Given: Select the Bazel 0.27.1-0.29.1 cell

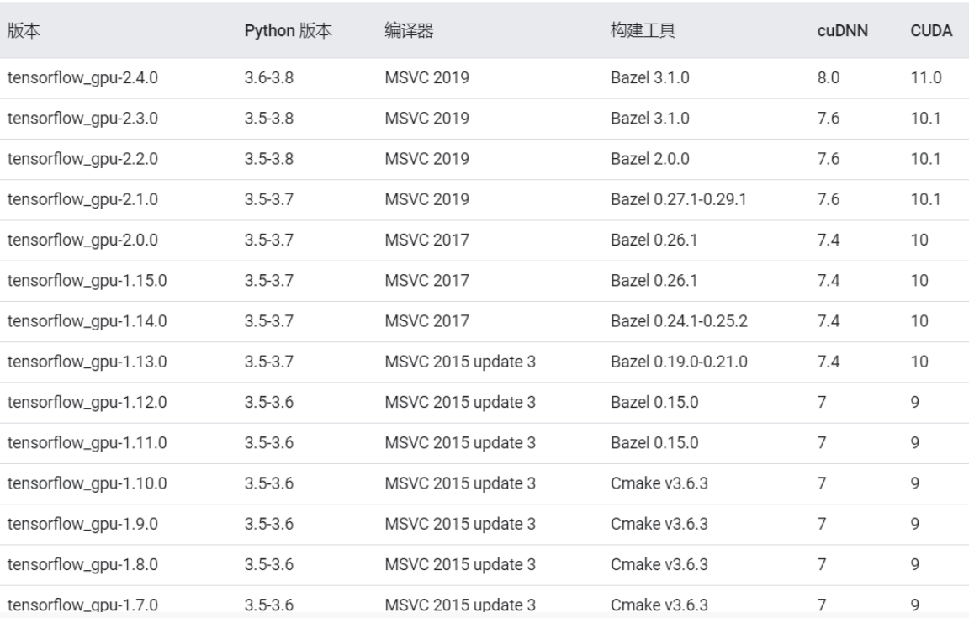Looking at the screenshot, I should tap(679, 199).
